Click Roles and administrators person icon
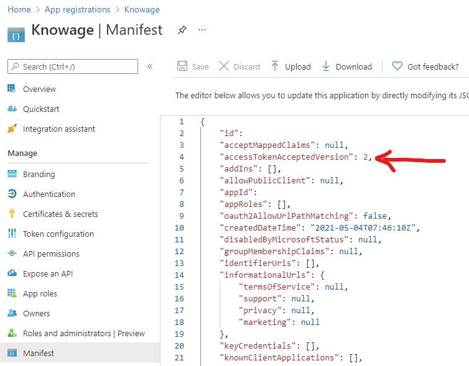 click(12, 332)
